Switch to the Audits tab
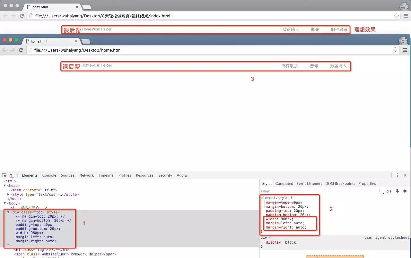411x258 pixels. [x=182, y=175]
